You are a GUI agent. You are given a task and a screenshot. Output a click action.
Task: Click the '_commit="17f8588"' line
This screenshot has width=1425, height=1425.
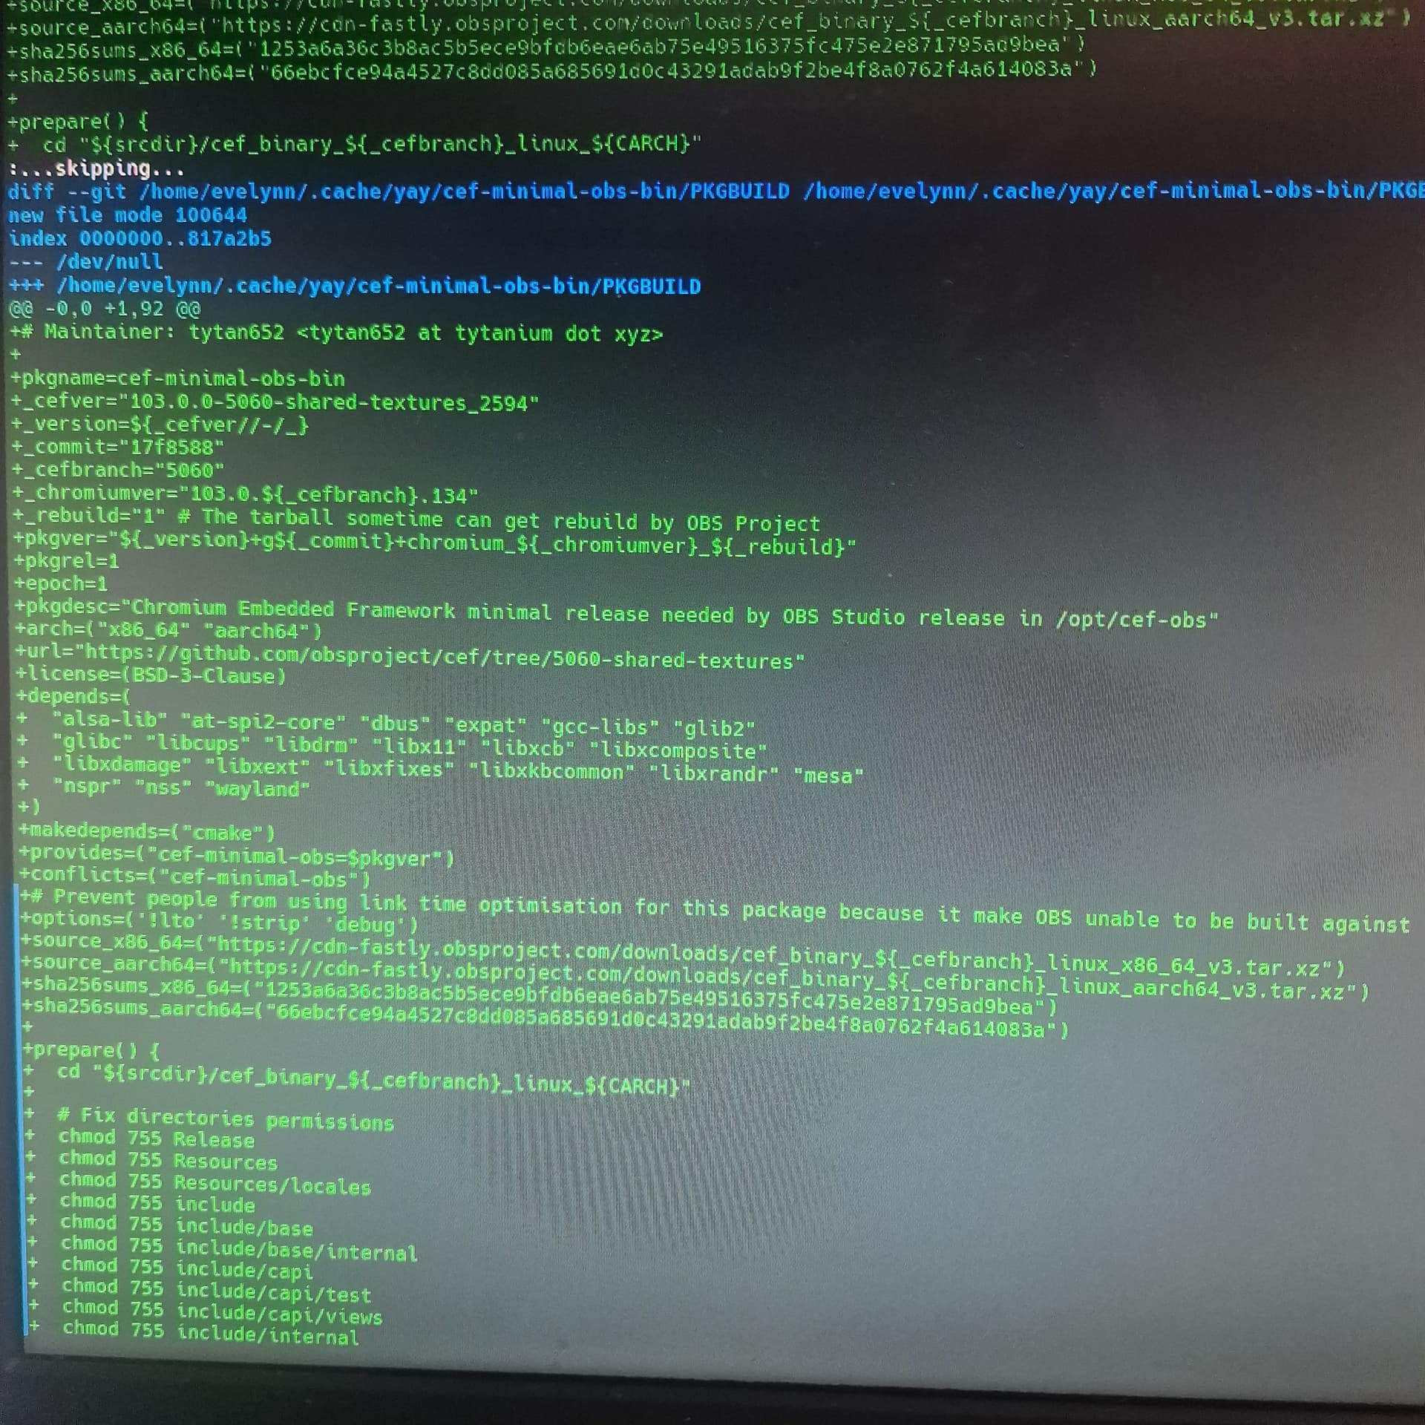[118, 447]
